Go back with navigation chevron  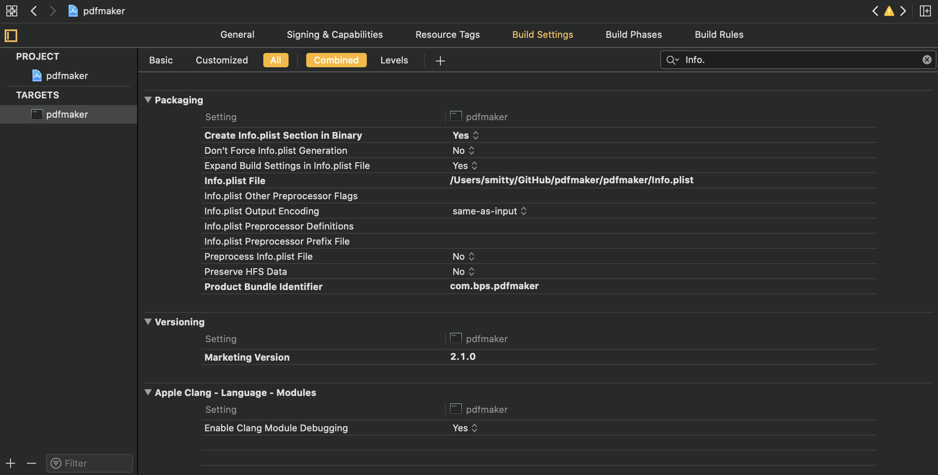pyautogui.click(x=34, y=11)
